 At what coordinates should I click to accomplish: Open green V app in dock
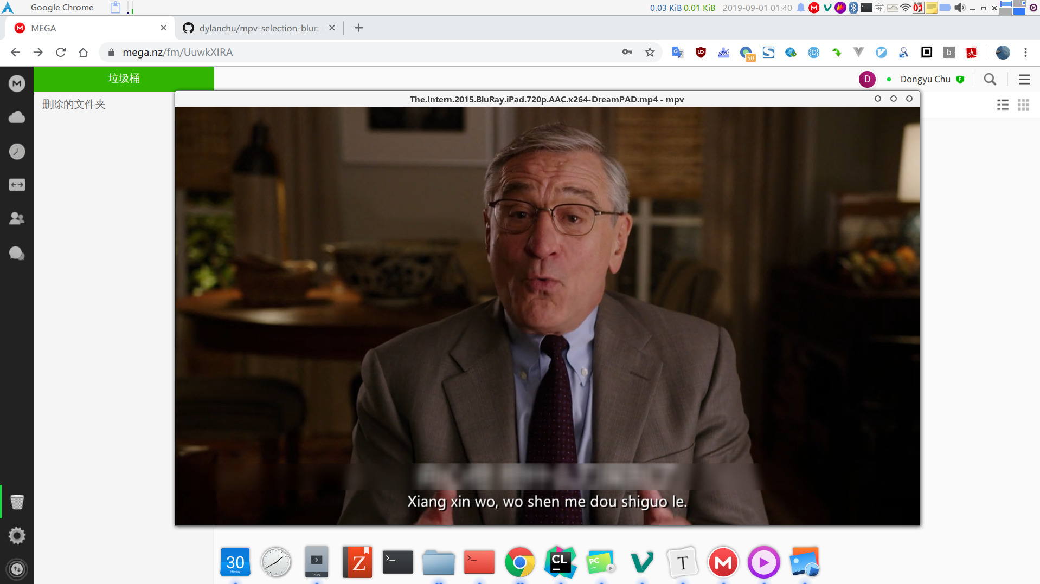[x=642, y=562]
